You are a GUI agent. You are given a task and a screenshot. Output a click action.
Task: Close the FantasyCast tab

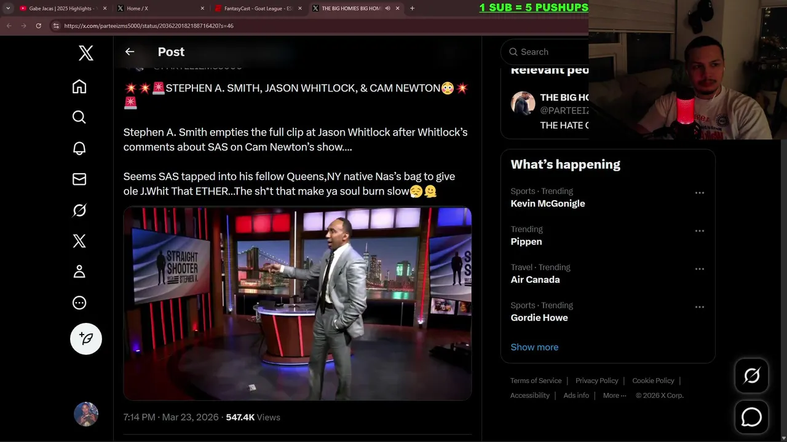[x=300, y=9]
